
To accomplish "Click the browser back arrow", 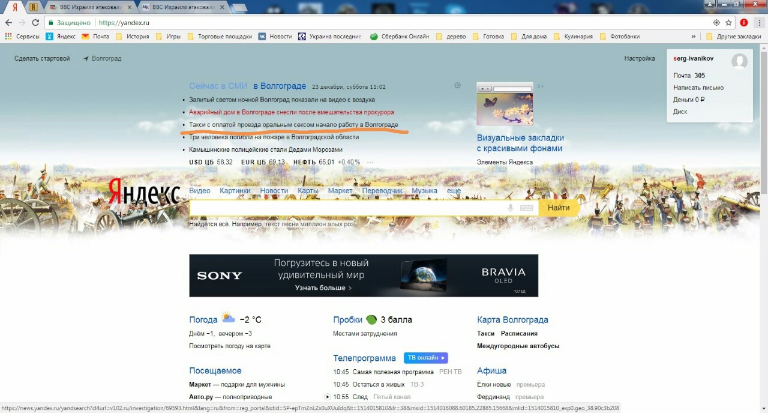I will coord(8,23).
